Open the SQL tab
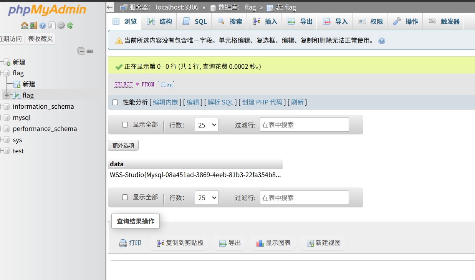The width and height of the screenshot is (475, 280). (195, 22)
